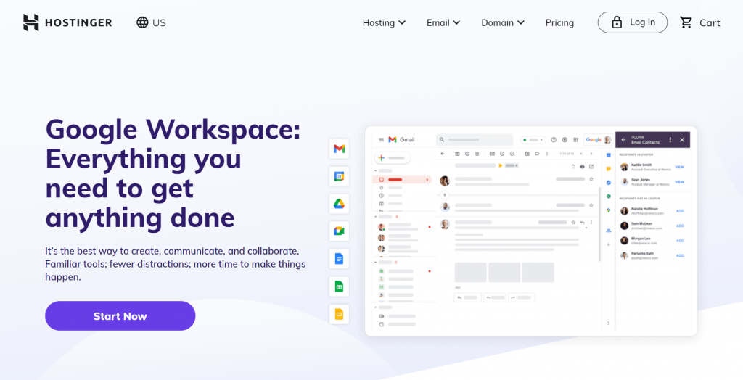Image resolution: width=743 pixels, height=380 pixels.
Task: Click the Gmail interface preview image
Action: 530,231
